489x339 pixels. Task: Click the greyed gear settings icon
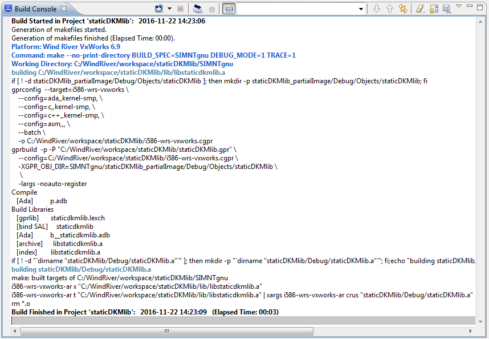[212, 10]
